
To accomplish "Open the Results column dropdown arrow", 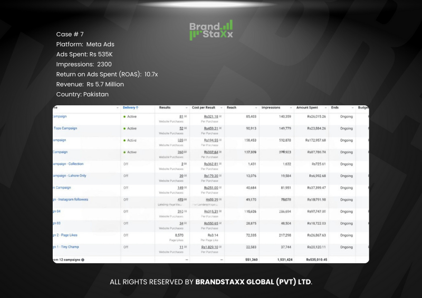I will coord(186,107).
